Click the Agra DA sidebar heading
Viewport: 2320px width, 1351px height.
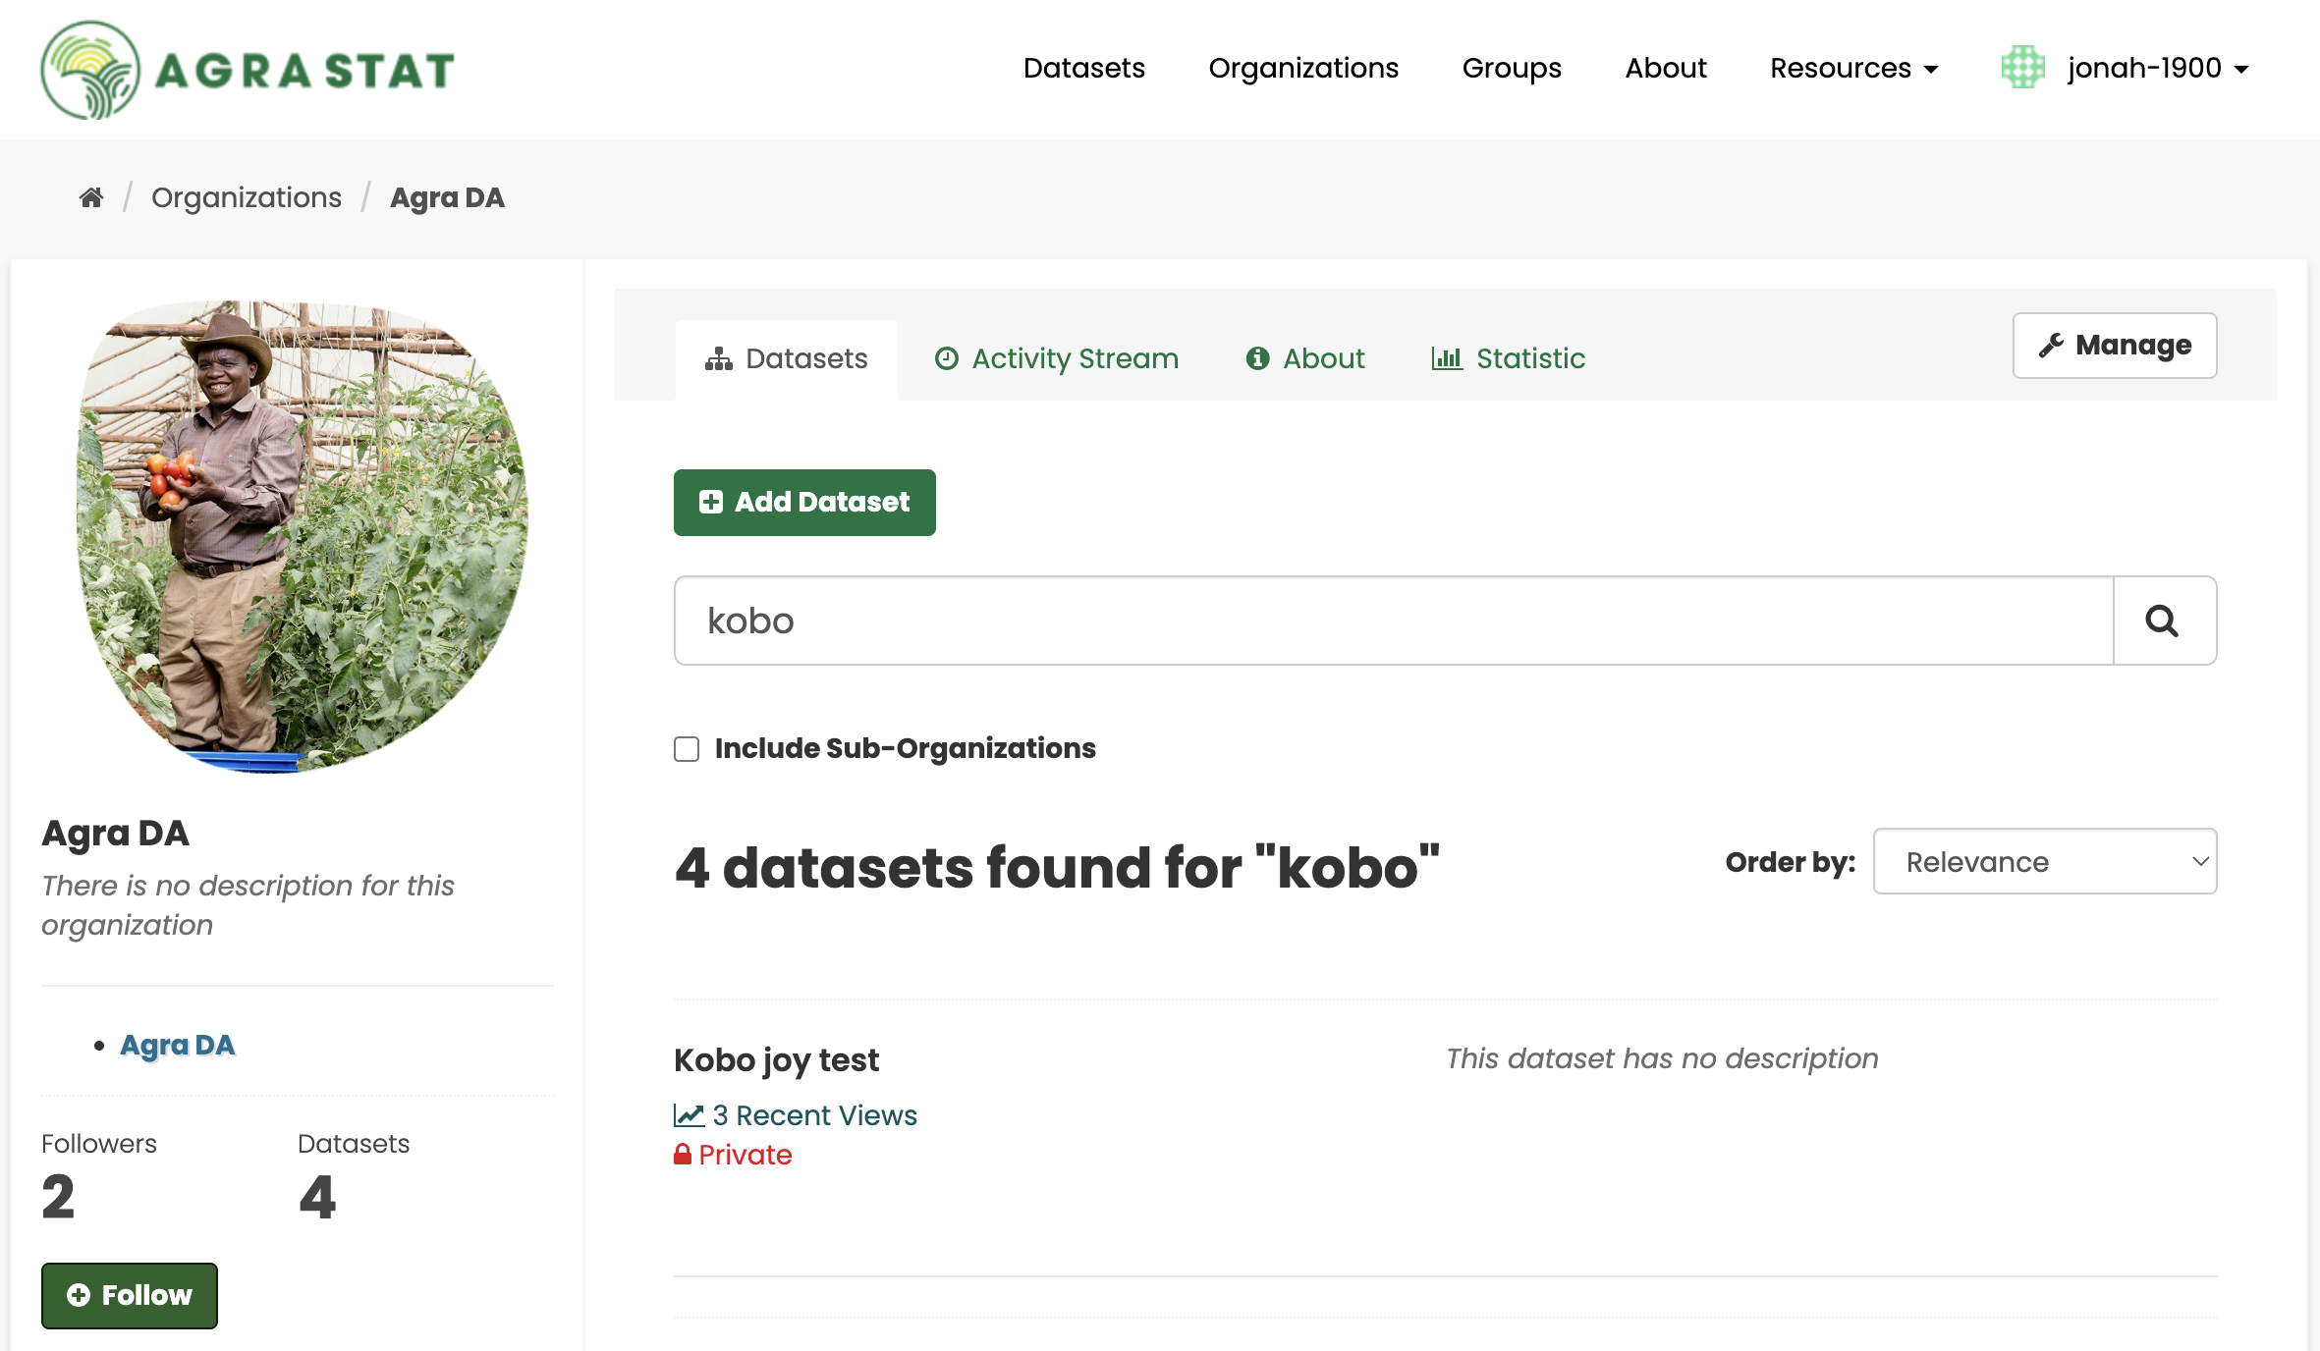[x=115, y=833]
